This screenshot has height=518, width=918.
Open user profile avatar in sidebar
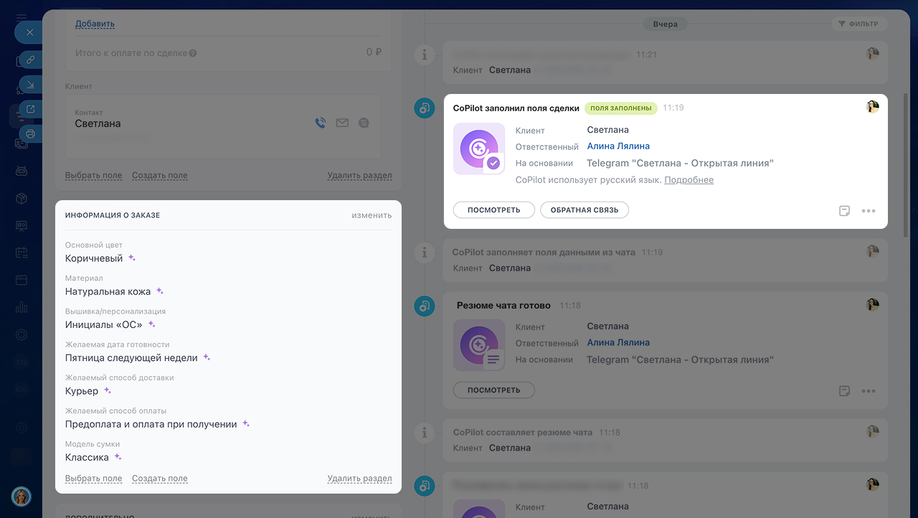(x=21, y=496)
